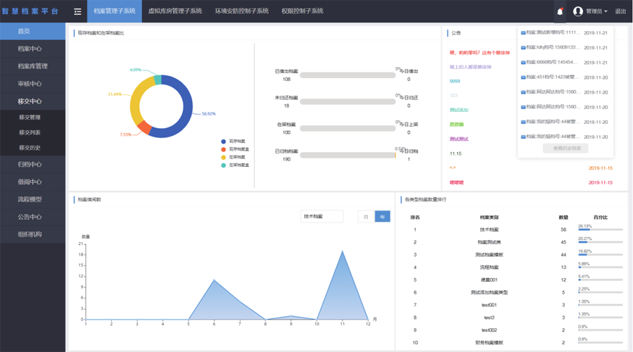The height and width of the screenshot is (352, 633).
Task: Open the envelope icon for message 档案:fdhj
Action: [x=523, y=48]
